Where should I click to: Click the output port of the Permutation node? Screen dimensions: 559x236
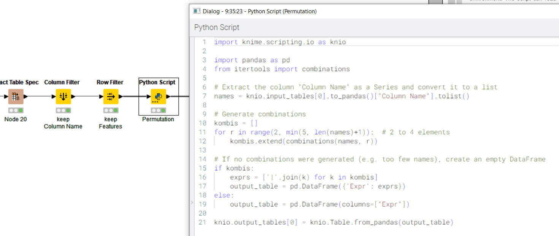[x=167, y=96]
